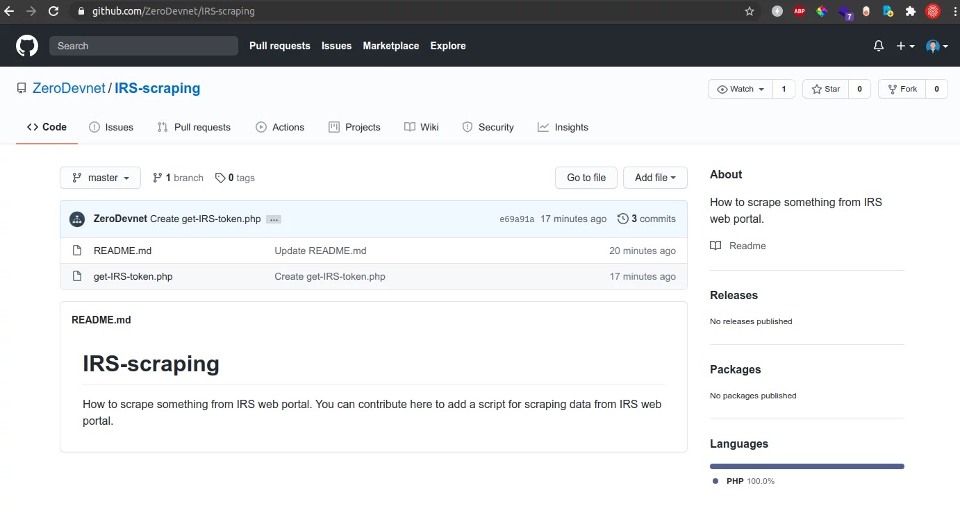Click the Readme book icon in About
The width and height of the screenshot is (960, 515).
715,246
